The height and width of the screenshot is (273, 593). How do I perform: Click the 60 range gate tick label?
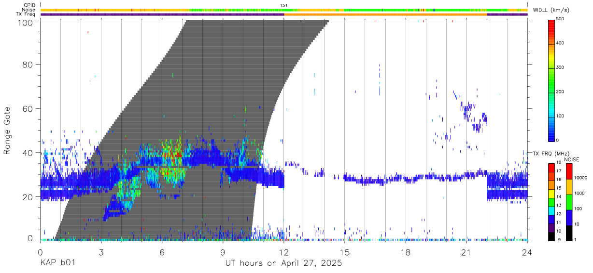(27, 109)
